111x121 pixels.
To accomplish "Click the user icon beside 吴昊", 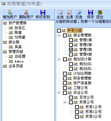I will pos(11,47).
